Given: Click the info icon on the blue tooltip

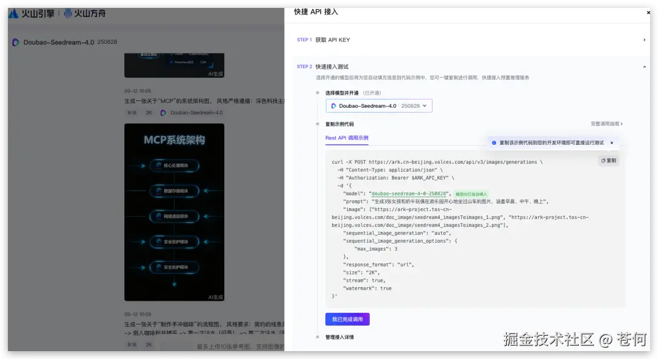Looking at the screenshot, I should tap(493, 142).
